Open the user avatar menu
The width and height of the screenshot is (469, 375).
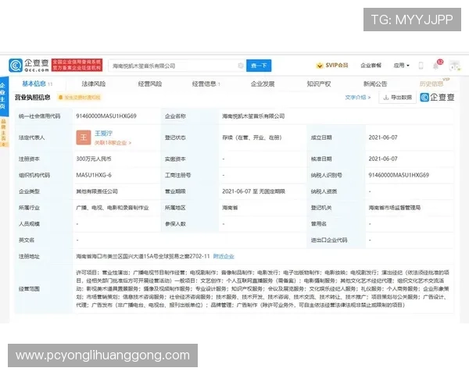455,66
